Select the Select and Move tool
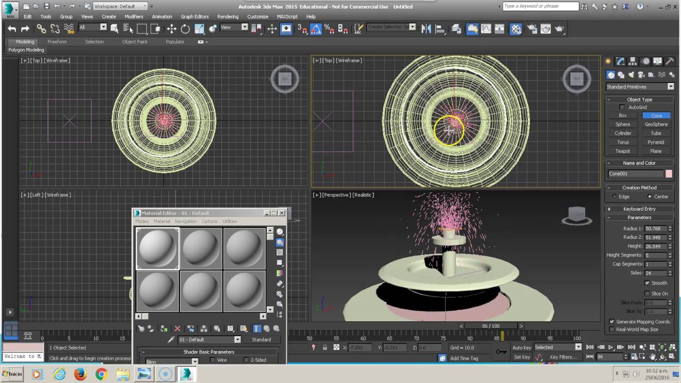681x383 pixels. pyautogui.click(x=171, y=29)
